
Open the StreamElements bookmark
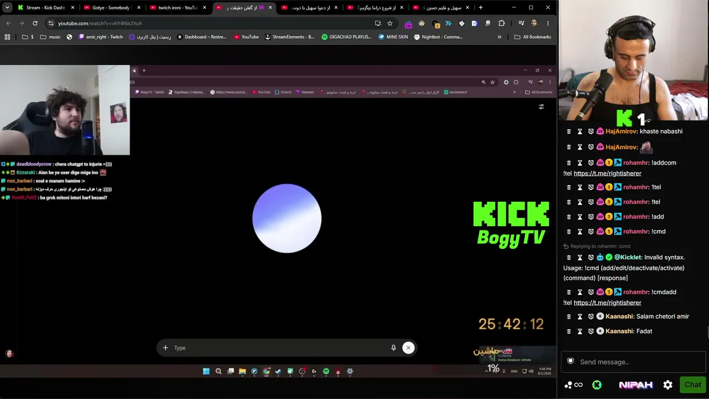289,37
